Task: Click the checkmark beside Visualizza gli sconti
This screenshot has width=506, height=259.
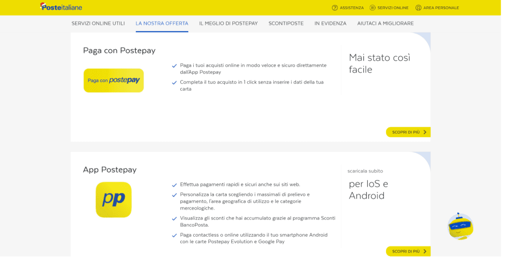Action: pyautogui.click(x=174, y=219)
